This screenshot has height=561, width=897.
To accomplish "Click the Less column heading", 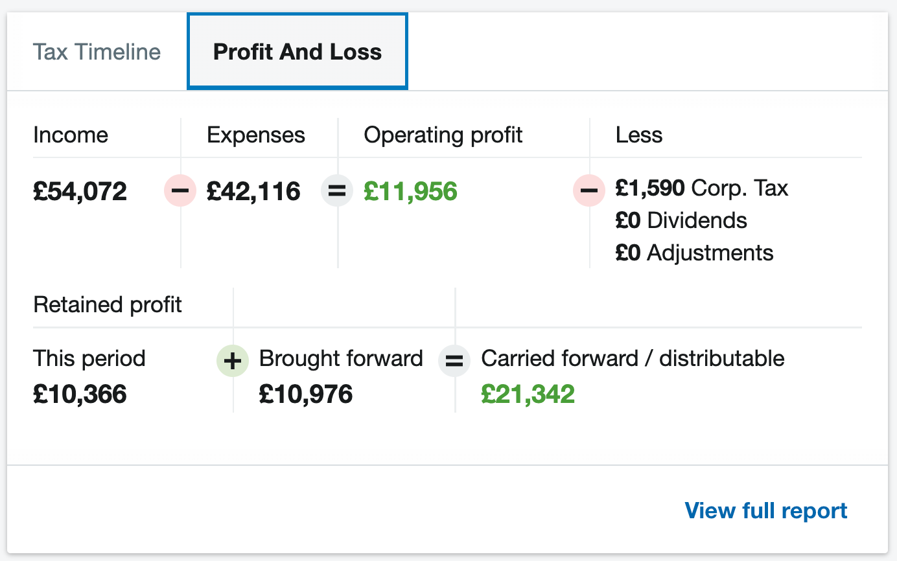I will (x=639, y=135).
